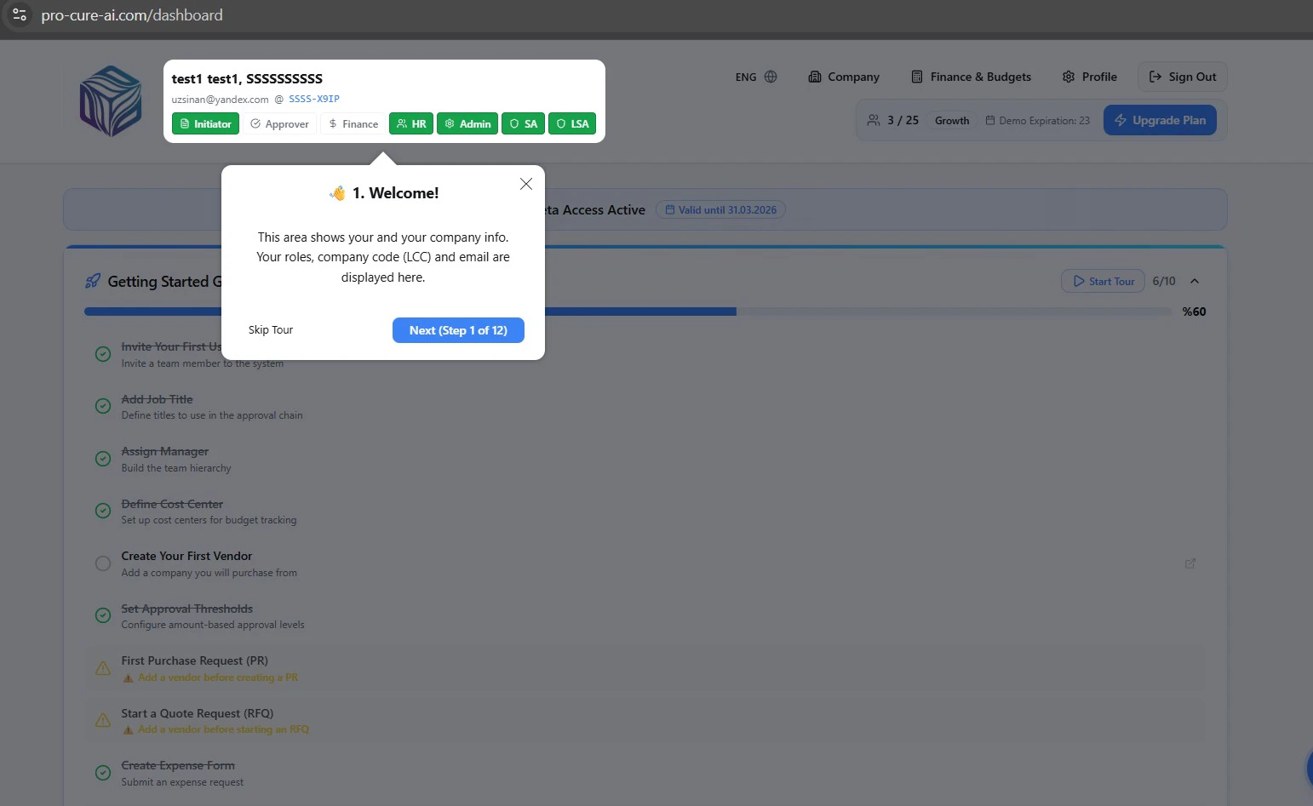This screenshot has height=806, width=1313.
Task: Click the company code SSSS-X9IP link
Action: pyautogui.click(x=314, y=99)
